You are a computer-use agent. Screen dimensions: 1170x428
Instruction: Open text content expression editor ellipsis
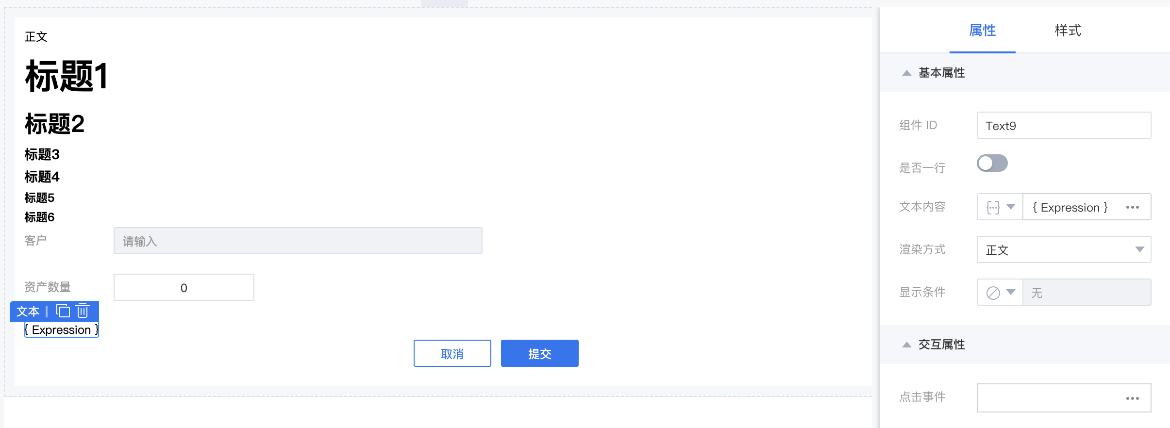1132,207
